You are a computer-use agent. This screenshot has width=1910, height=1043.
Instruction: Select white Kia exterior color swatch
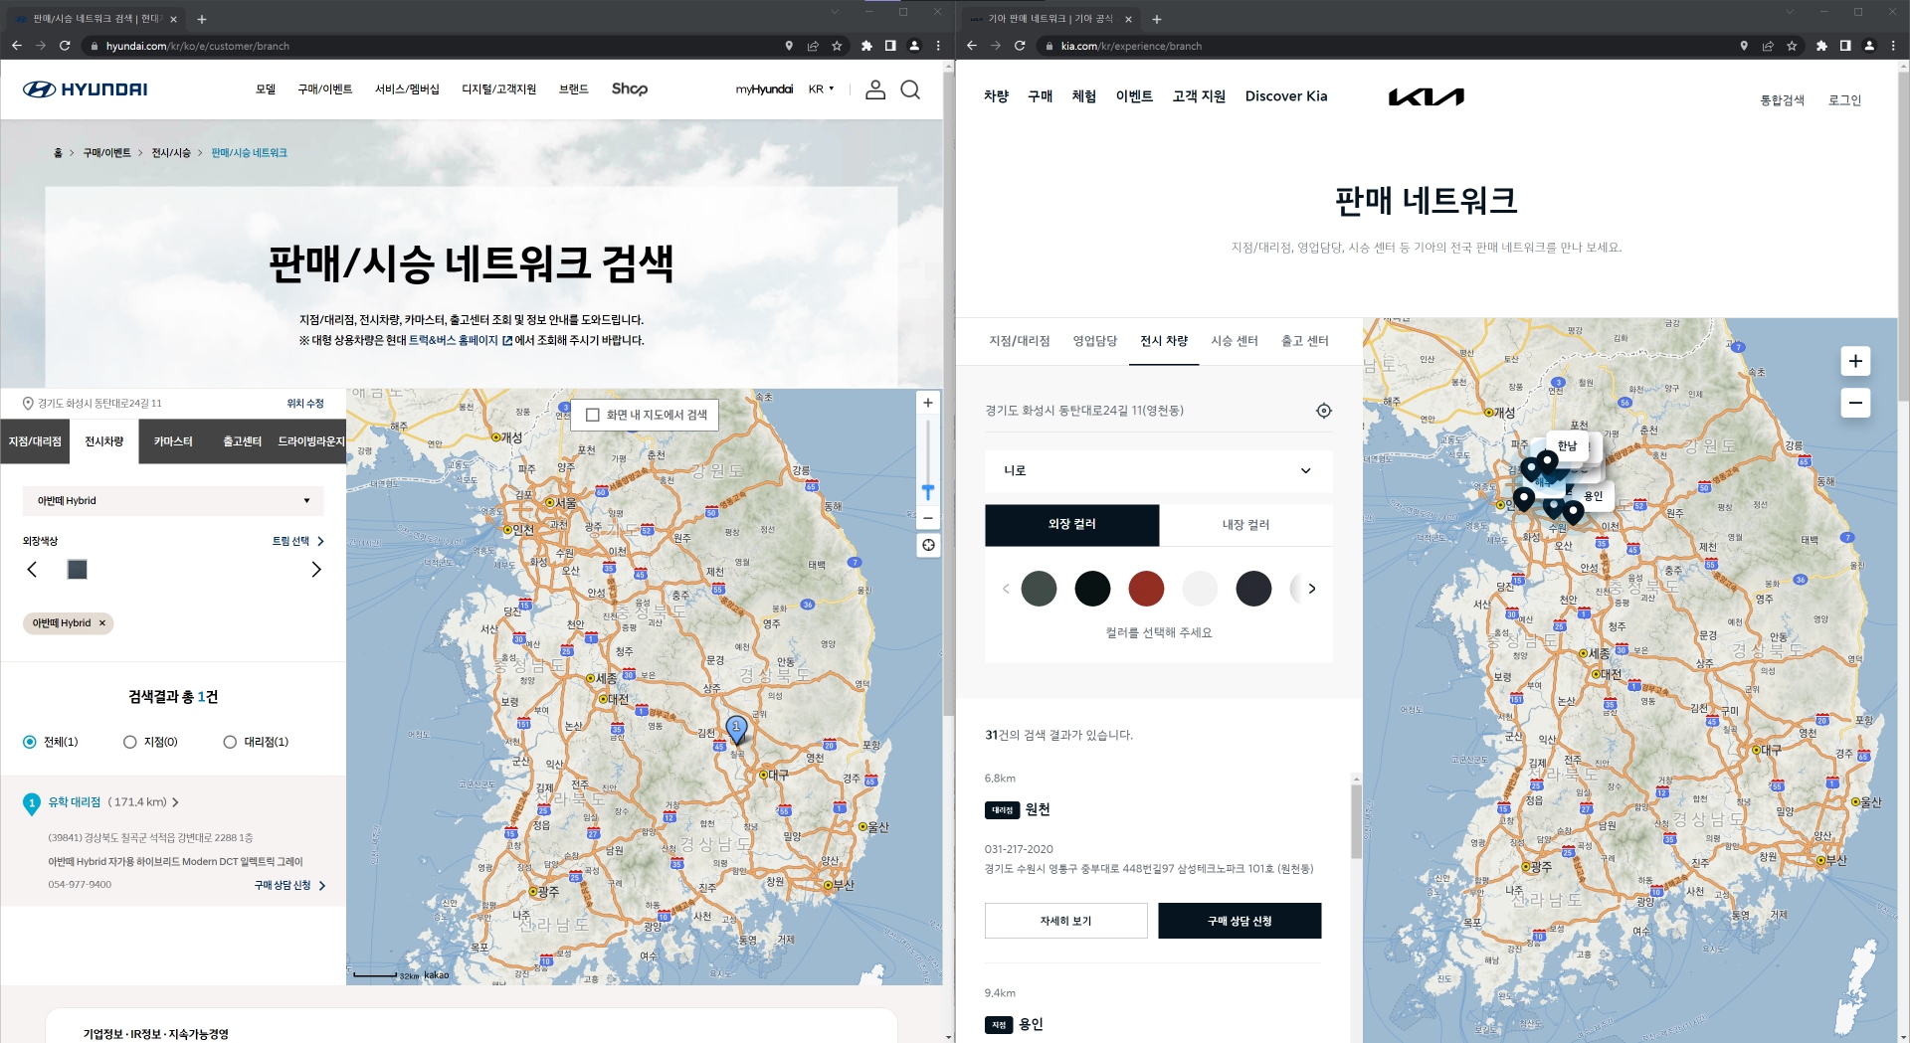(1200, 589)
